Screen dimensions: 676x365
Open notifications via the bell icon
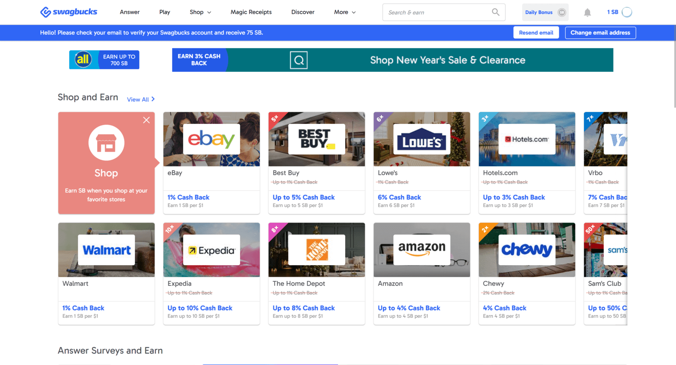[x=588, y=12]
